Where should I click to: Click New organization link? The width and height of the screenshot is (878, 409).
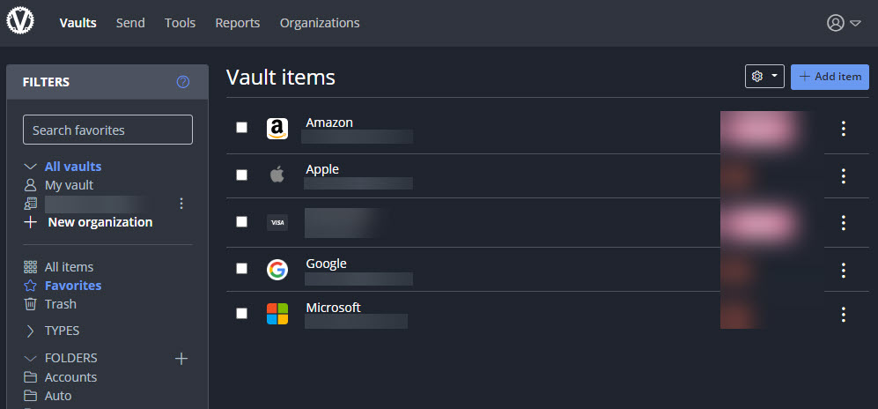tap(100, 222)
